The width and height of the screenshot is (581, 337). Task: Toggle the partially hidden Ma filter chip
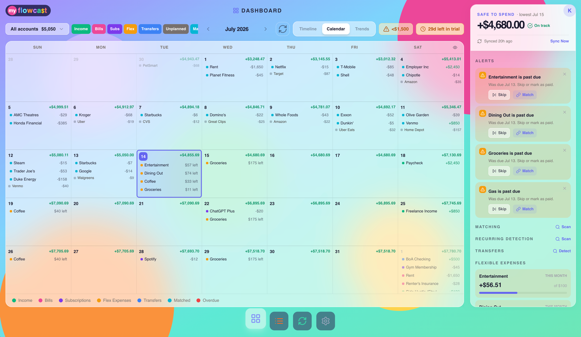point(194,29)
